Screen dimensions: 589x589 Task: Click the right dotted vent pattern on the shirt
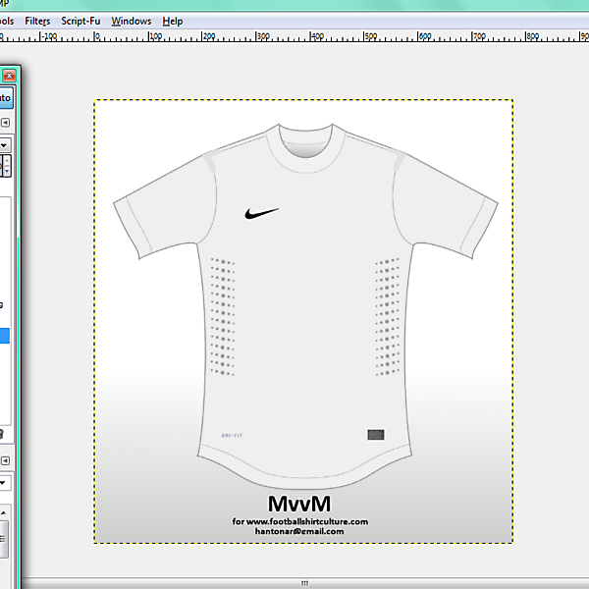tap(388, 316)
